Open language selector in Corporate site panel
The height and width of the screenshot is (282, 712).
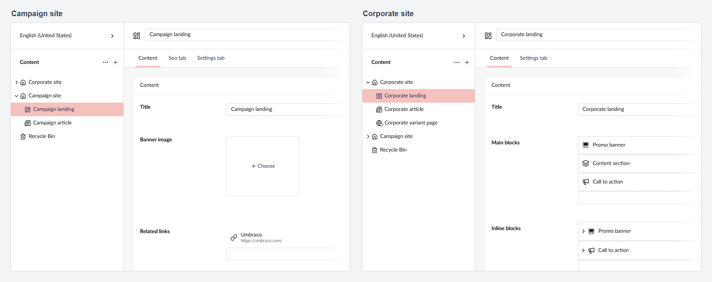[x=418, y=36]
